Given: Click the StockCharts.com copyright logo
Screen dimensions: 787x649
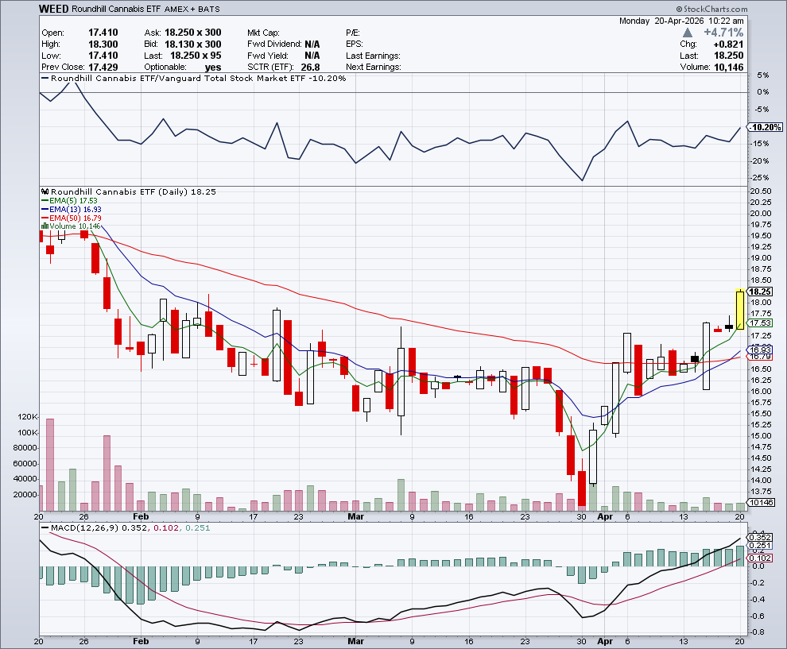Looking at the screenshot, I should pyautogui.click(x=707, y=10).
